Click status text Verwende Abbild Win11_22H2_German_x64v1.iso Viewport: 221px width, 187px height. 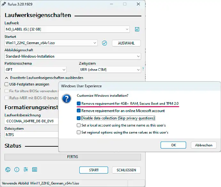40,183
